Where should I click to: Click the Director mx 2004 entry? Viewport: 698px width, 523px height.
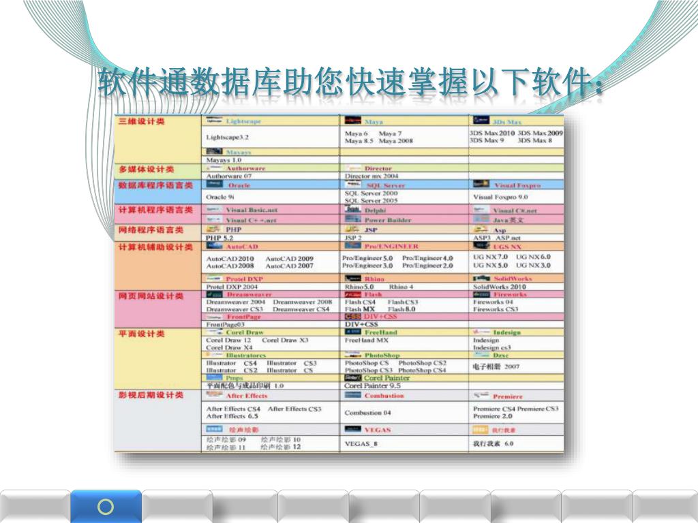[371, 176]
